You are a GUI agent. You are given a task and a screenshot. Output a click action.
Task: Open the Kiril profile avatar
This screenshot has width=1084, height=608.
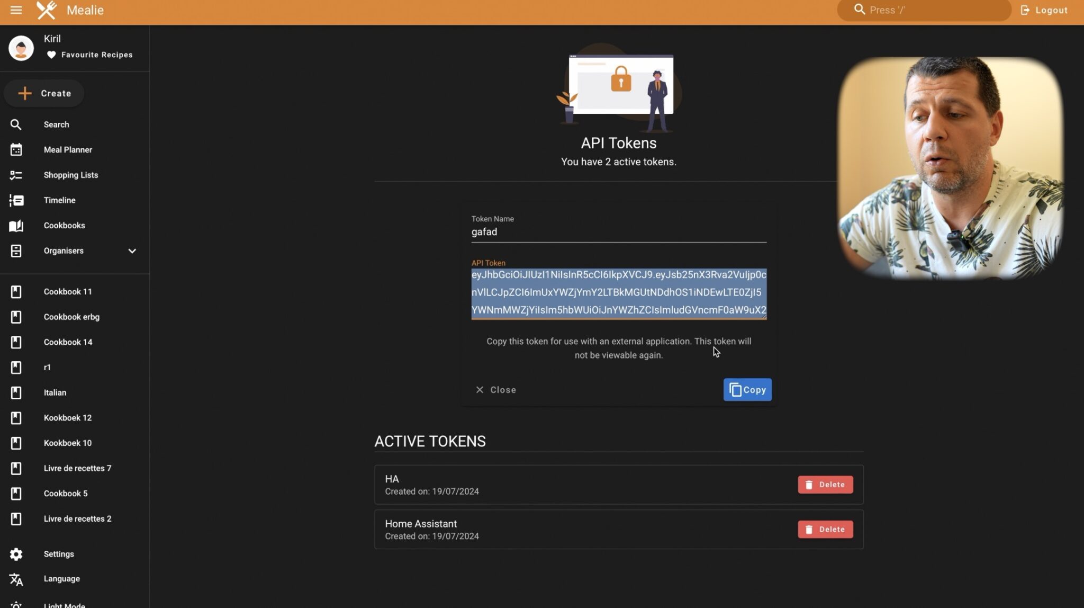click(21, 47)
